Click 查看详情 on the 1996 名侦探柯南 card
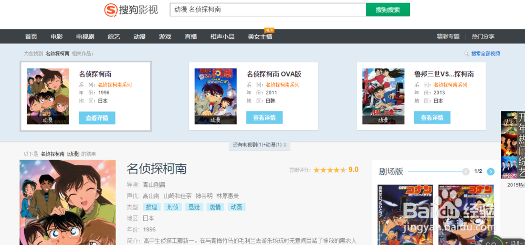 97,118
